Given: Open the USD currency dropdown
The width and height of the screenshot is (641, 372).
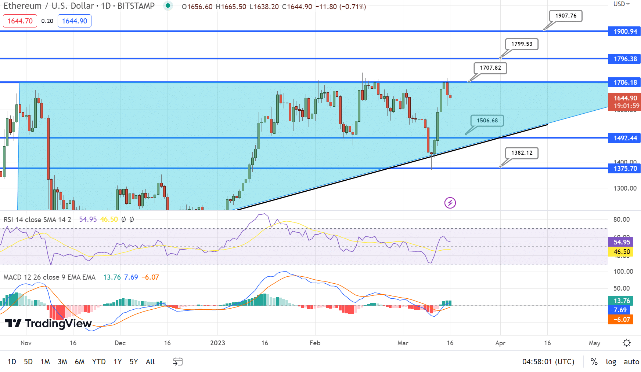Looking at the screenshot, I should [x=622, y=4].
